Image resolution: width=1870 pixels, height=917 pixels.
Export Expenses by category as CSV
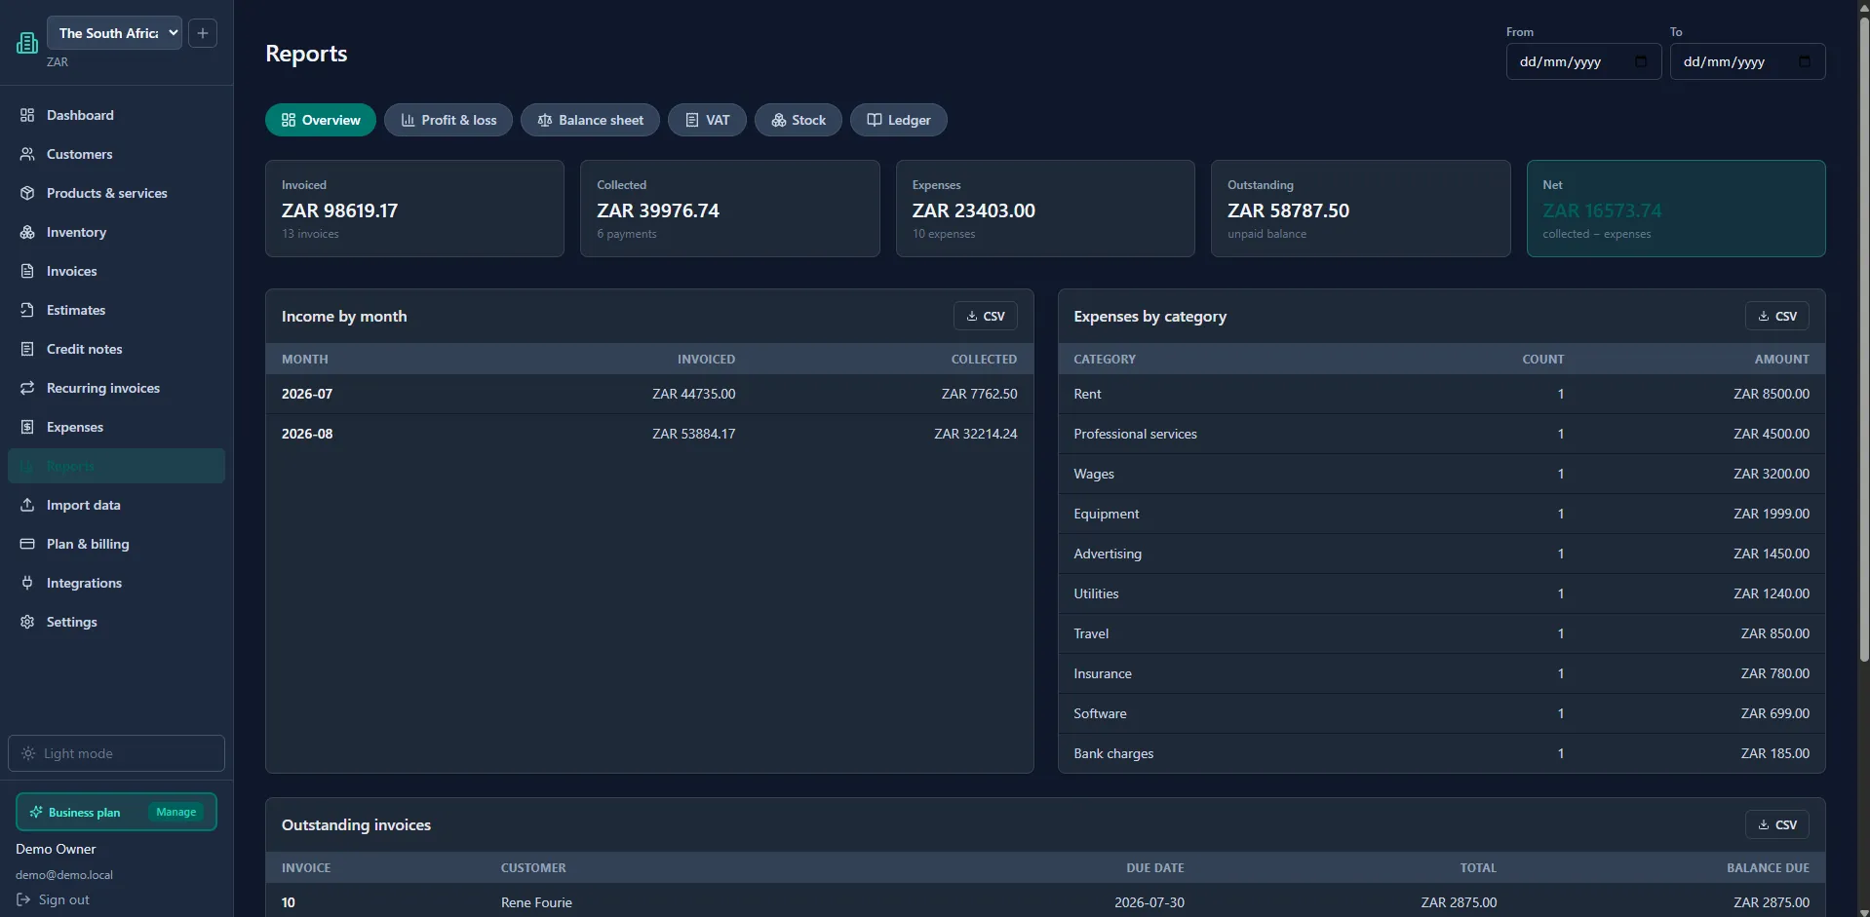tap(1777, 316)
